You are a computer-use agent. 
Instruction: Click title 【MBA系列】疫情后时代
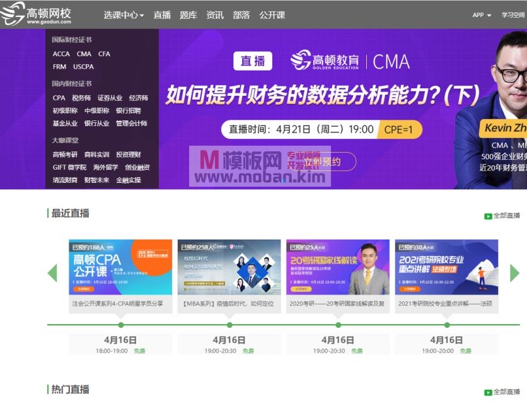pyautogui.click(x=228, y=303)
